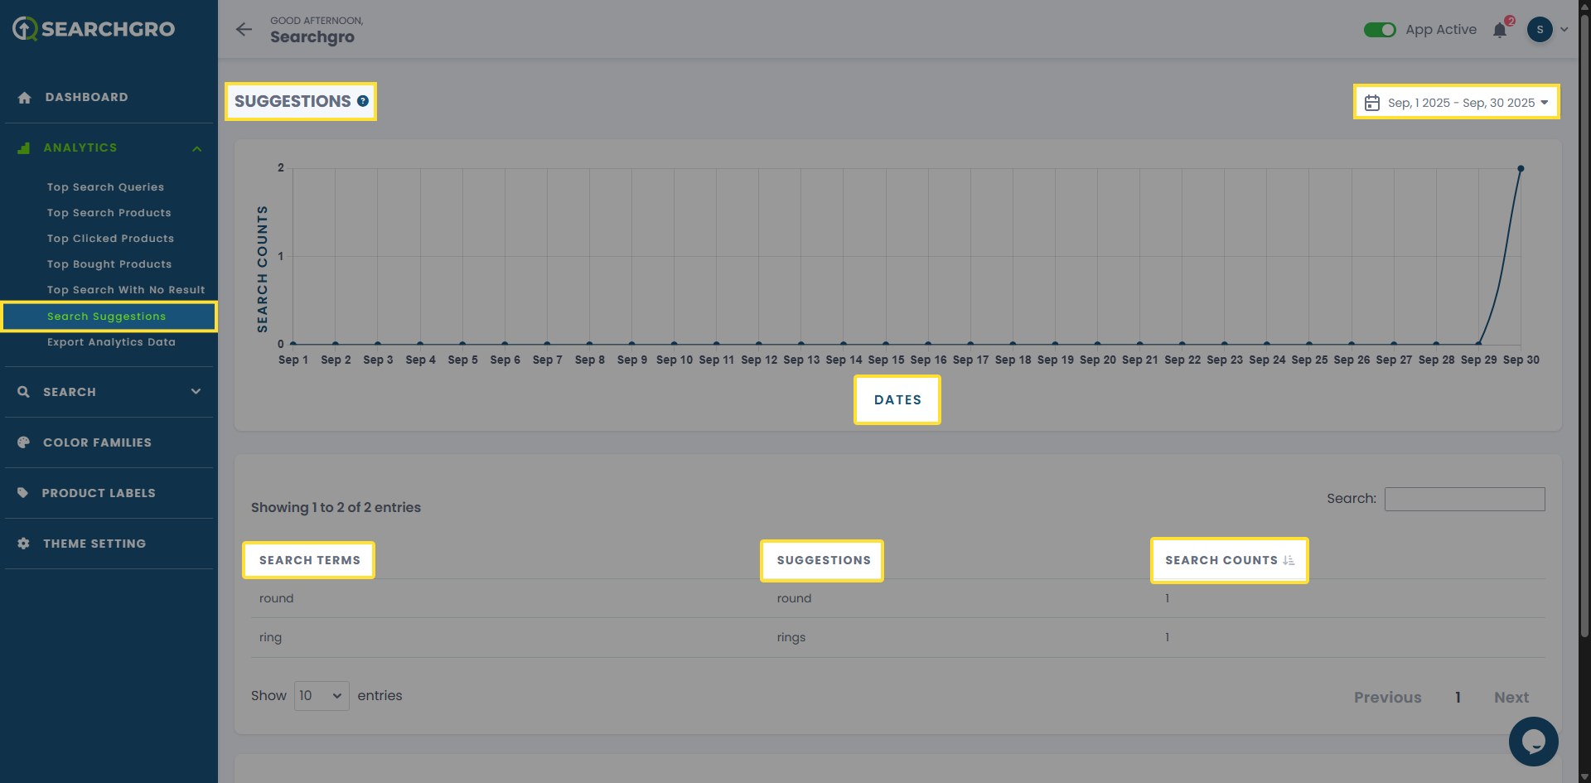Click the Suggestions help question mark icon
The width and height of the screenshot is (1591, 783).
363,101
